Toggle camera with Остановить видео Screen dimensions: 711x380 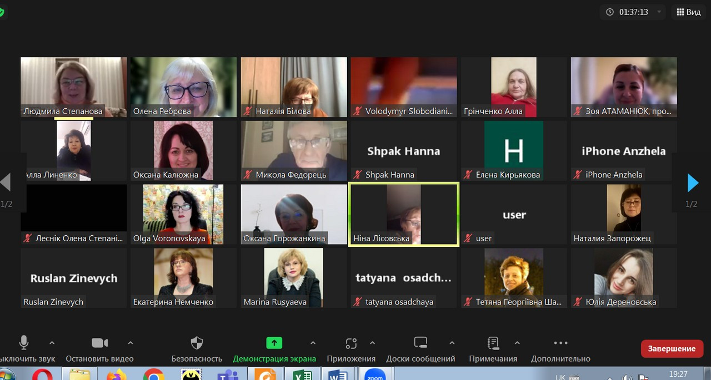click(x=99, y=343)
